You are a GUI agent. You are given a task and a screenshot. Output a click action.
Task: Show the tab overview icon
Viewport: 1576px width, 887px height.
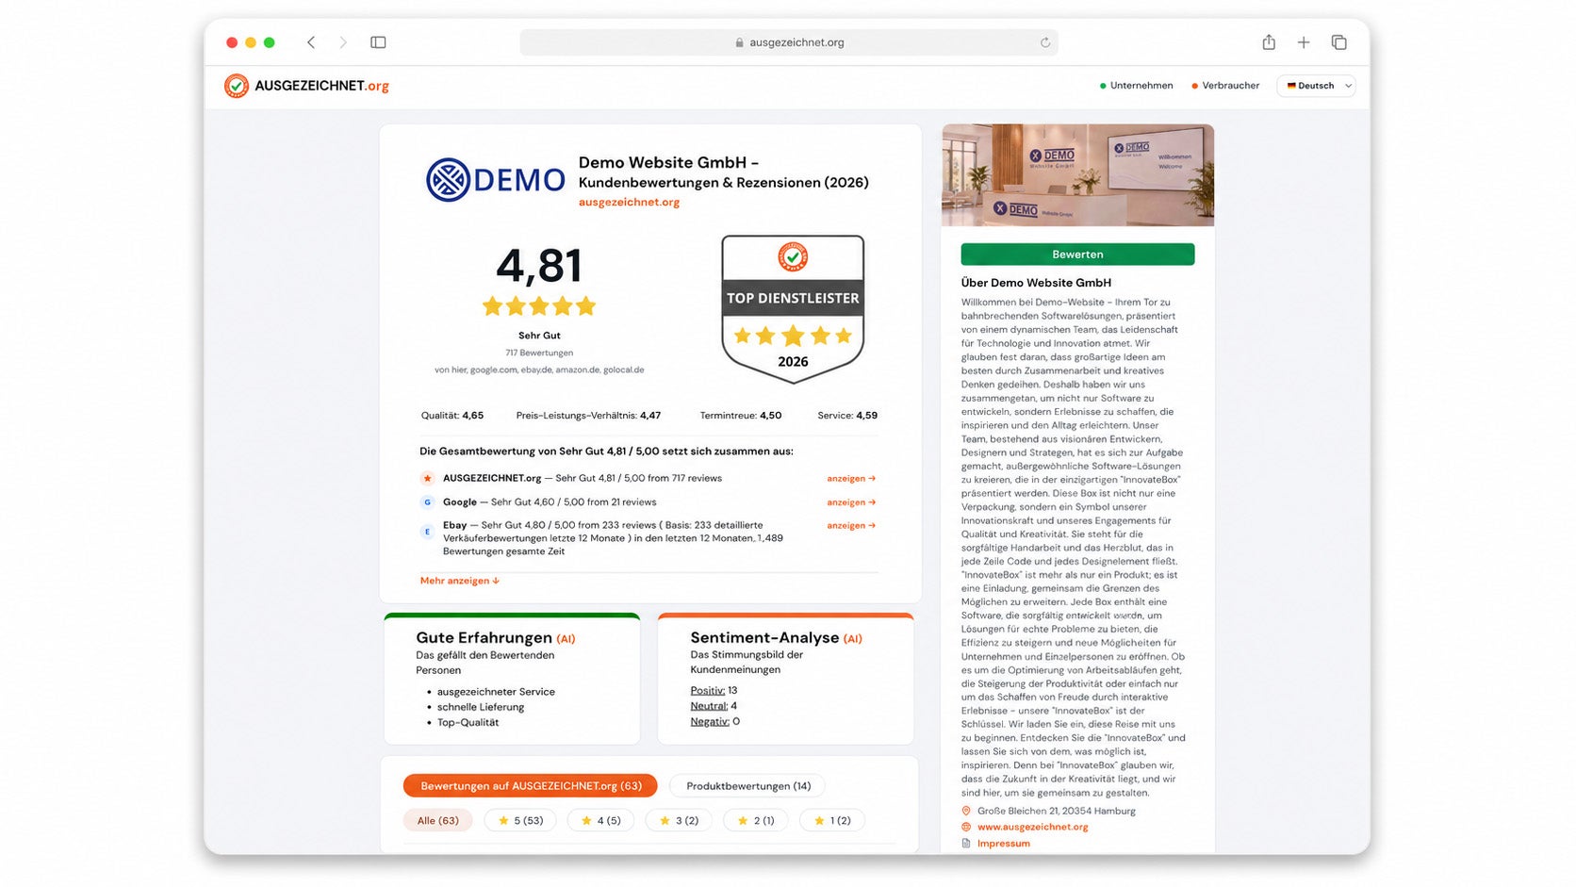click(1338, 42)
